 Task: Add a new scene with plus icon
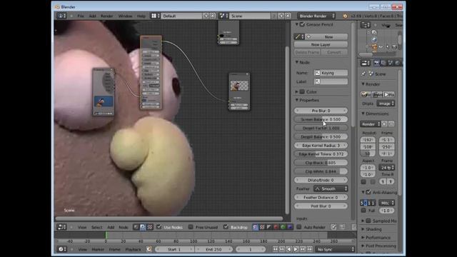coord(281,16)
